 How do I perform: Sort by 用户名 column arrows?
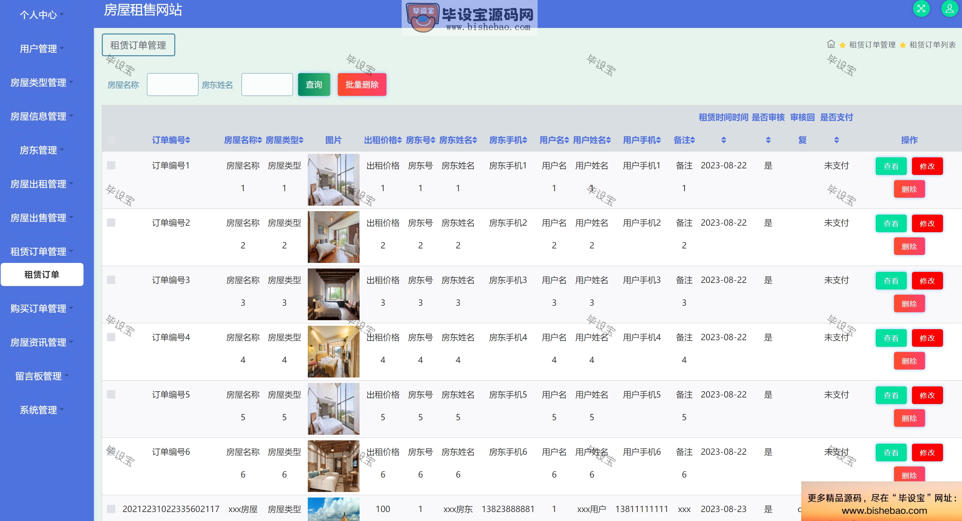click(x=567, y=140)
